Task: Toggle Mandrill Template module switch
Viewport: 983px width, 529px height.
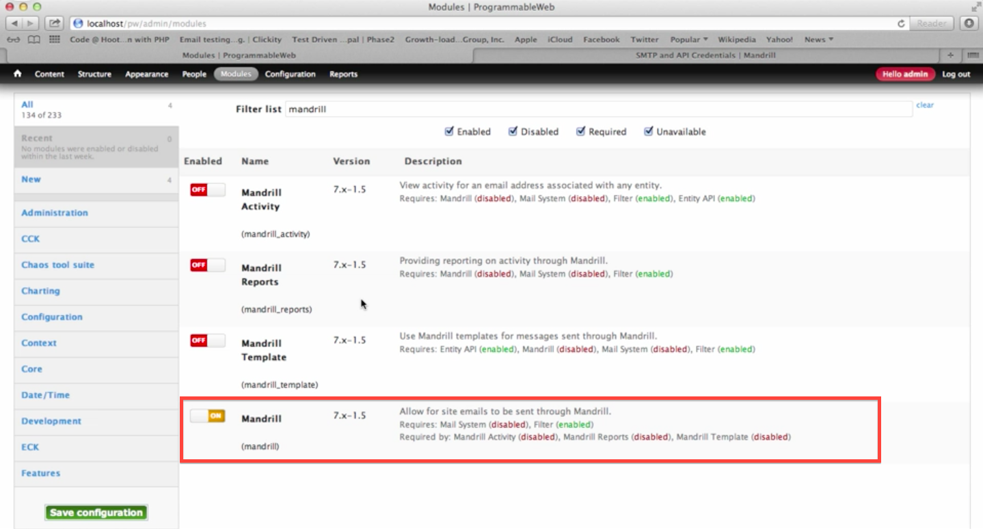Action: [x=208, y=340]
